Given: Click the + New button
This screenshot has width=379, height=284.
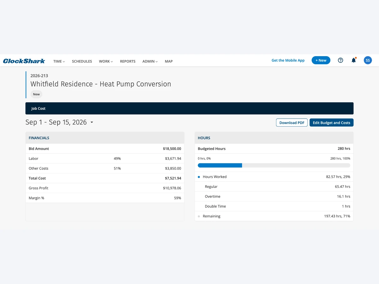Looking at the screenshot, I should 321,60.
